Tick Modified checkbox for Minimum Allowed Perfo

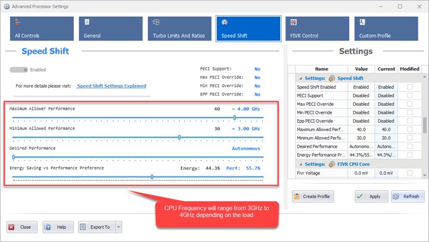tap(409, 138)
